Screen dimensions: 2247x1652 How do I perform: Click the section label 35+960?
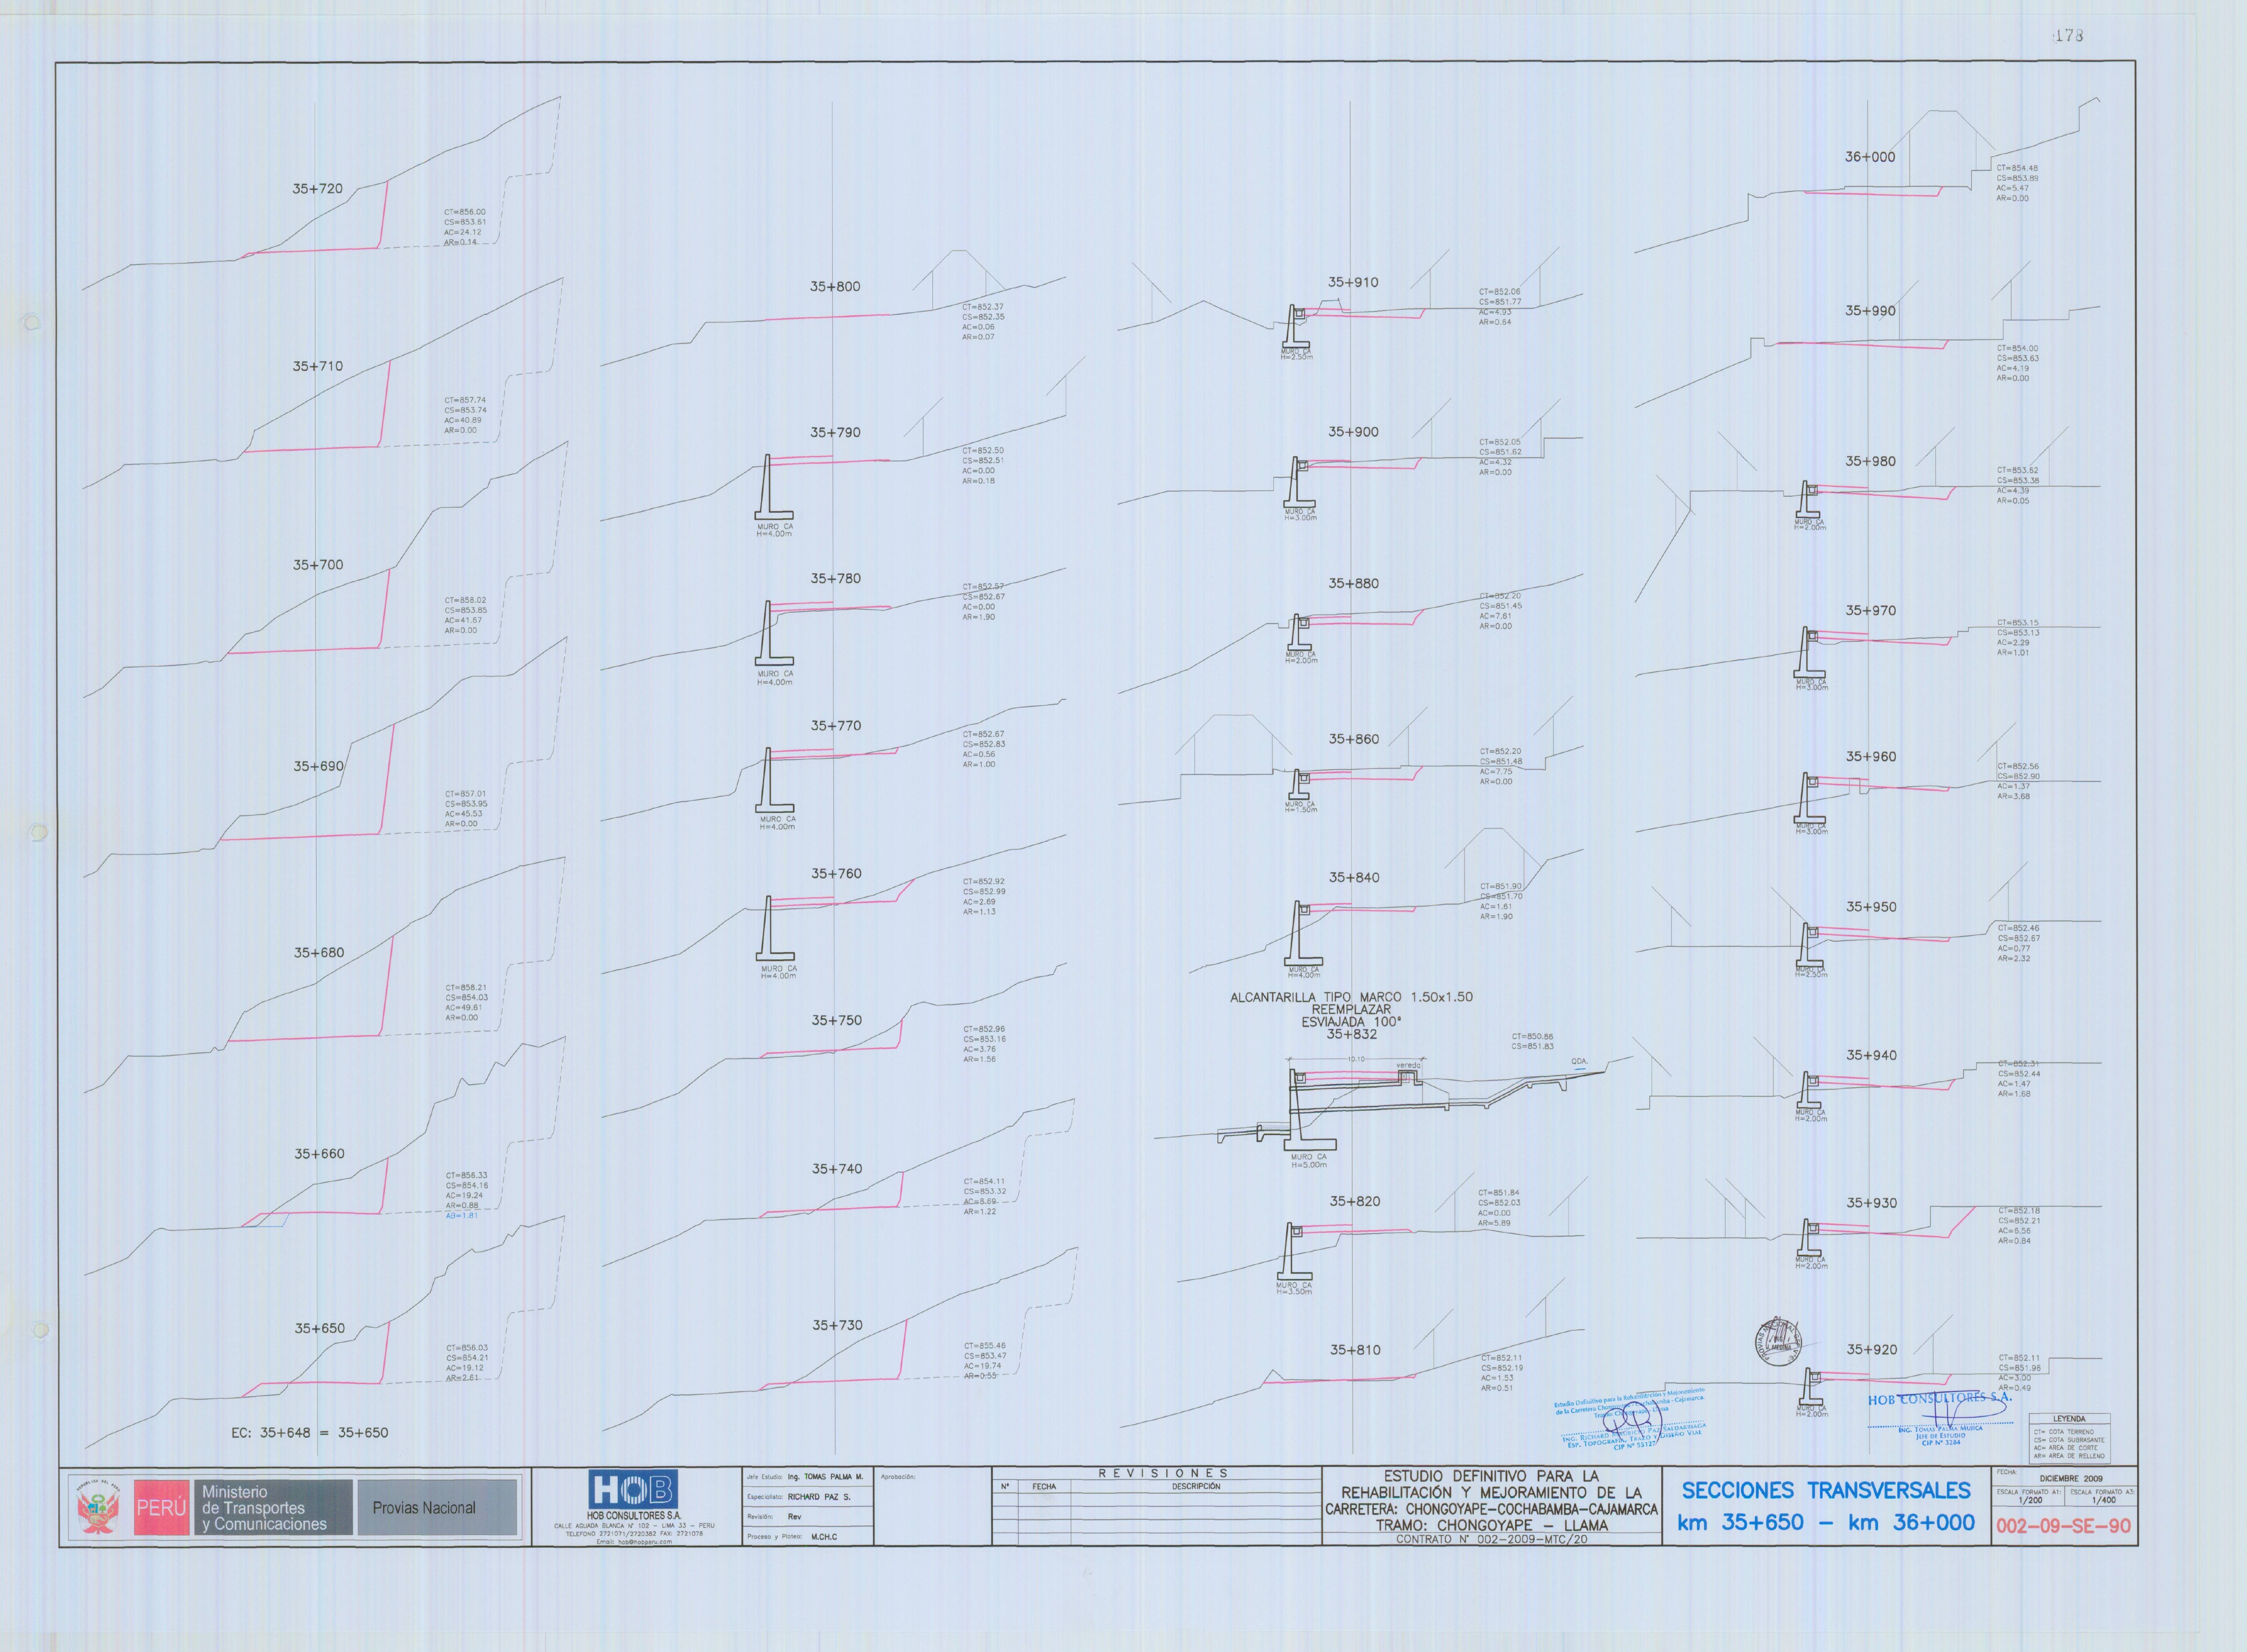[x=1871, y=757]
